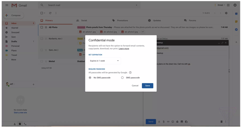Open the Google apps grid icon
This screenshot has width=241, height=127.
[228, 5]
